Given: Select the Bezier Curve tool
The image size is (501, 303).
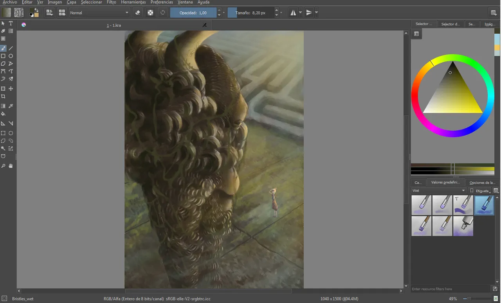Looking at the screenshot, I should [x=3, y=71].
